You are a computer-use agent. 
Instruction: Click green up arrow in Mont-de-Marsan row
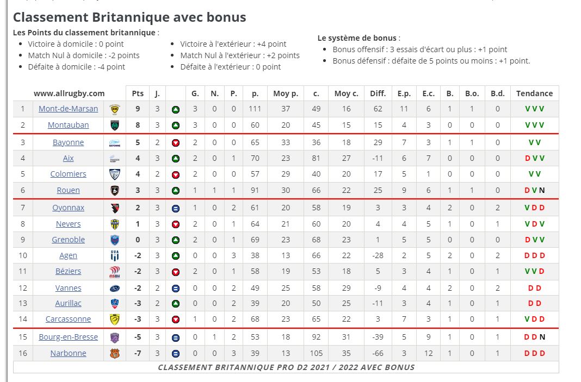(x=175, y=109)
